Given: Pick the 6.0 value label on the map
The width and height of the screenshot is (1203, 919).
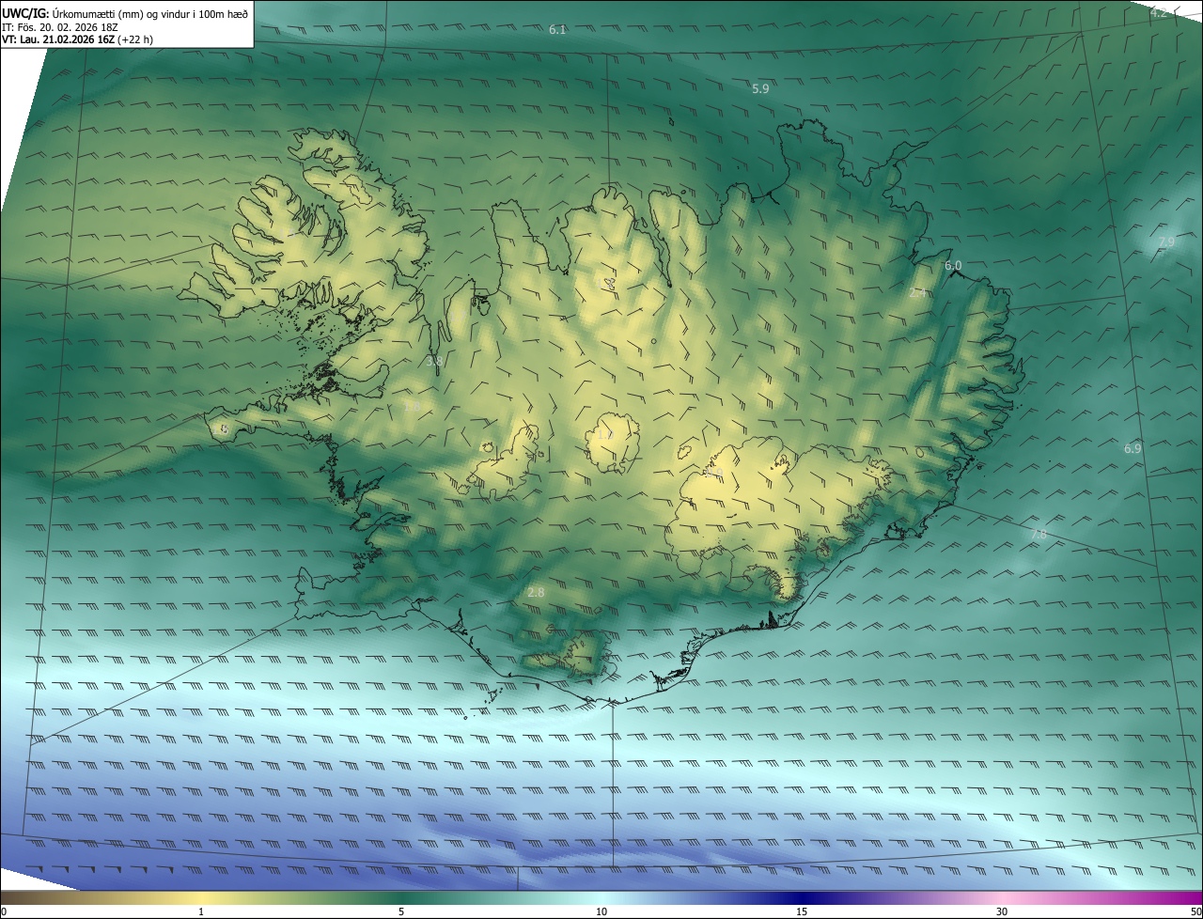Looking at the screenshot, I should click(953, 266).
